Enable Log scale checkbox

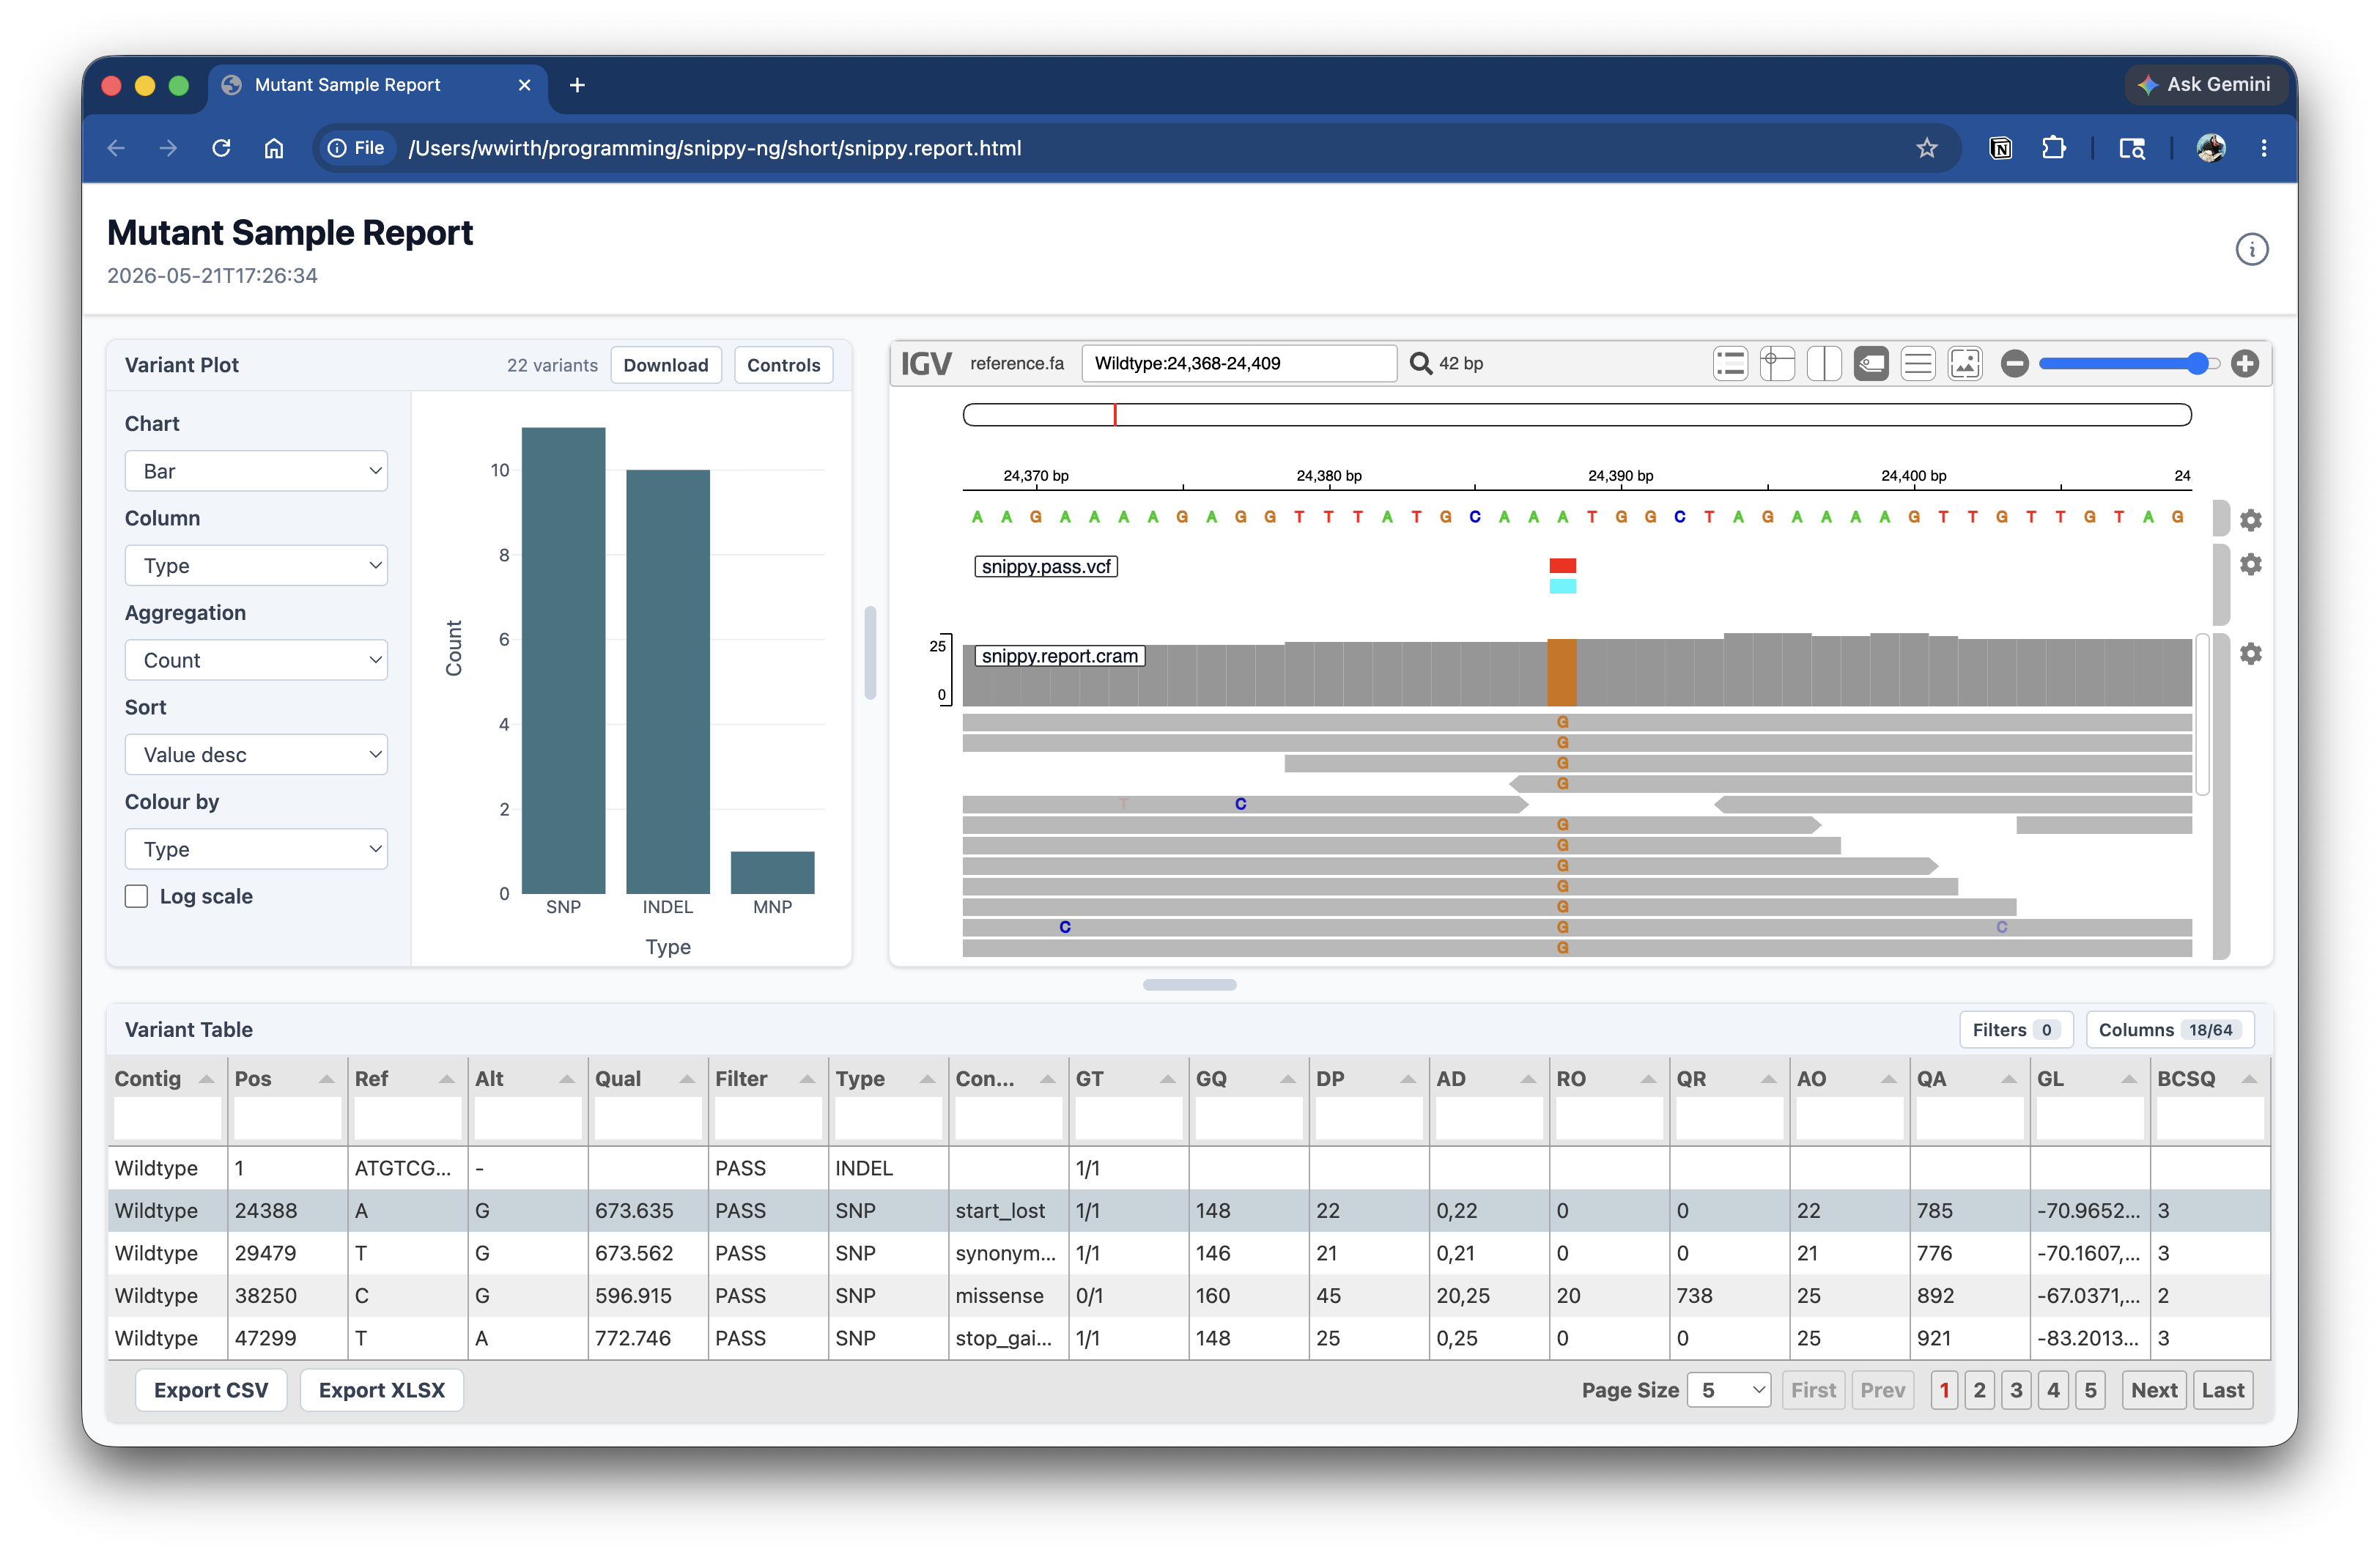[136, 896]
